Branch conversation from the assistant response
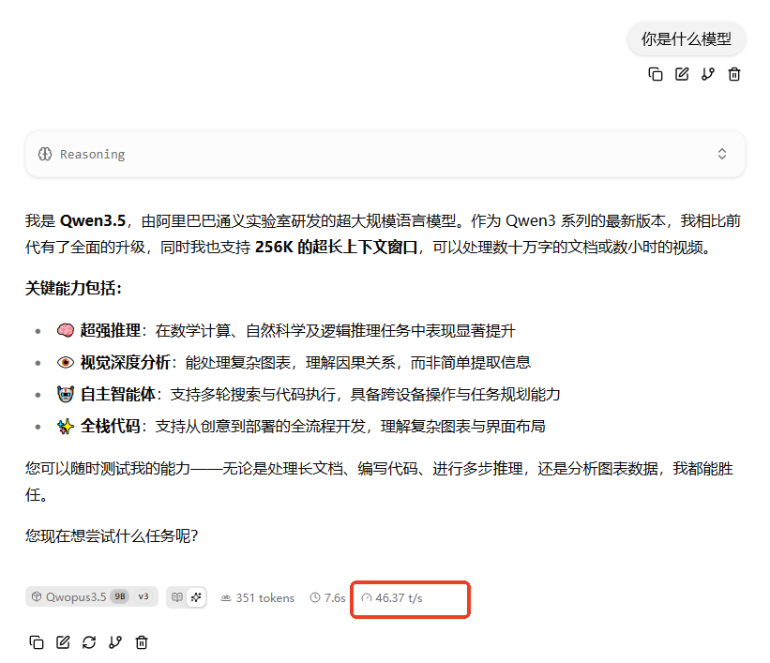Screen dimensions: 770x663 coord(115,642)
